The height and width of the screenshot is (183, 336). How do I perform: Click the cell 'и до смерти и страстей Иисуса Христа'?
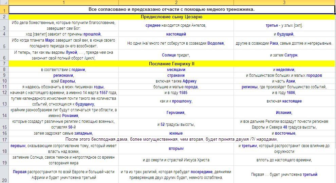pos(176,160)
